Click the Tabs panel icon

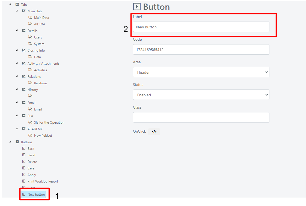17,4
